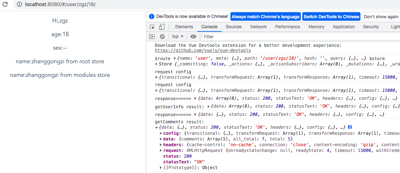400x173 pixels.
Task: Activate the inspect element picker tool
Action: (x=152, y=27)
